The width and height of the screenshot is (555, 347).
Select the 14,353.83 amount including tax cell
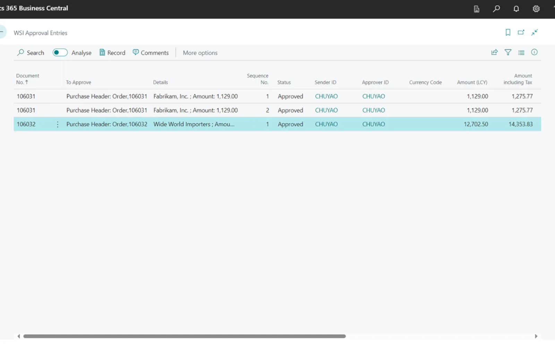[521, 124]
